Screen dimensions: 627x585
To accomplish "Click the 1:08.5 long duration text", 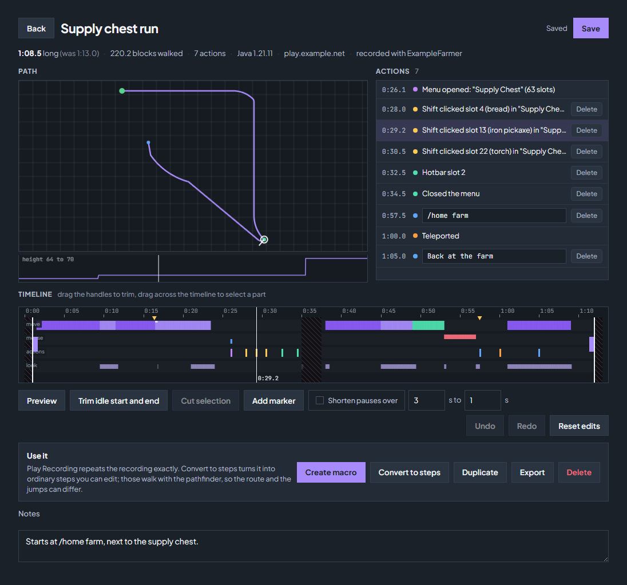I will pyautogui.click(x=38, y=54).
